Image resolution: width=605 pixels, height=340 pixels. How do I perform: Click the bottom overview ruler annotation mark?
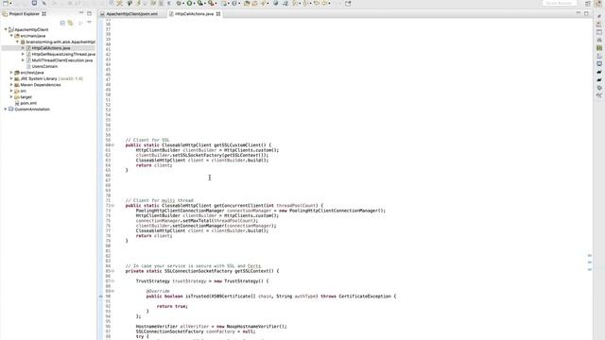click(590, 269)
